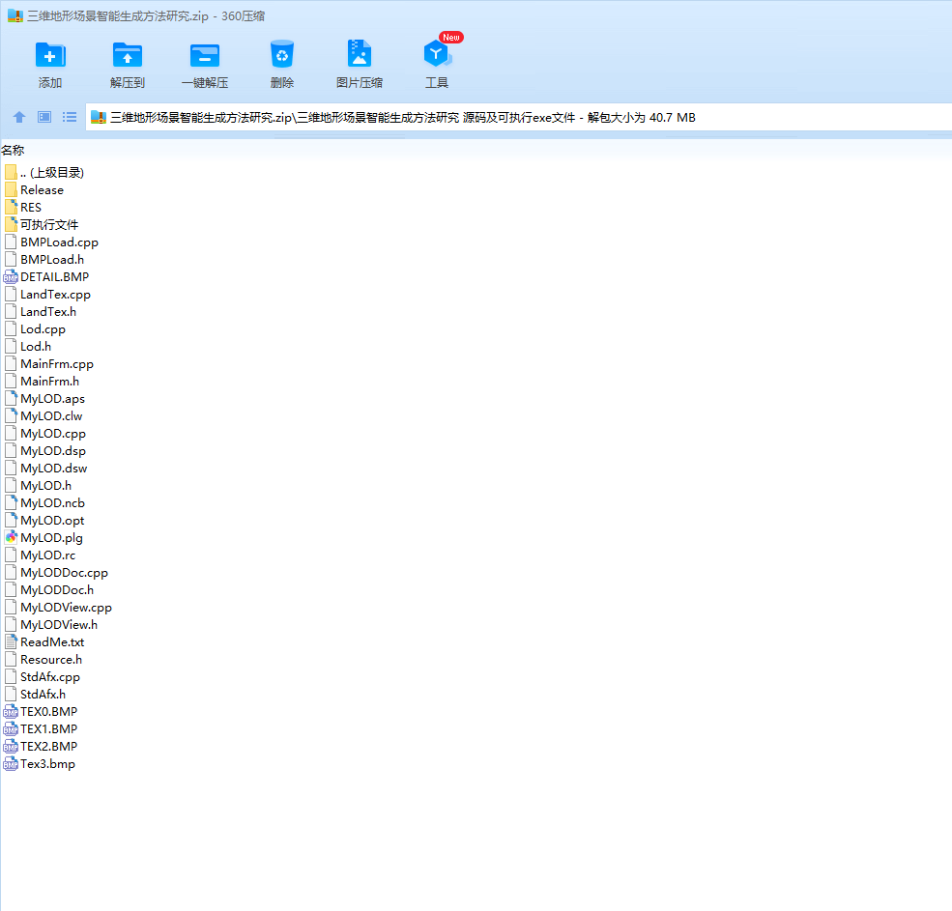Select the file LandTex.cpp
The image size is (952, 911).
pyautogui.click(x=47, y=295)
